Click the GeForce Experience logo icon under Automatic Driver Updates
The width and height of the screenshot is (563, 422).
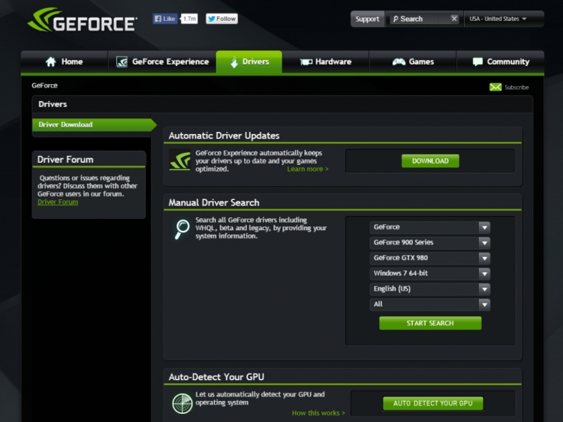(180, 161)
